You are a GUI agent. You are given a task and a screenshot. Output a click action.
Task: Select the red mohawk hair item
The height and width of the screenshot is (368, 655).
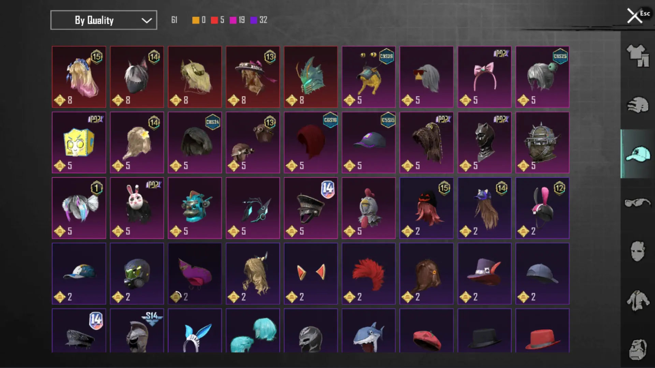click(369, 274)
